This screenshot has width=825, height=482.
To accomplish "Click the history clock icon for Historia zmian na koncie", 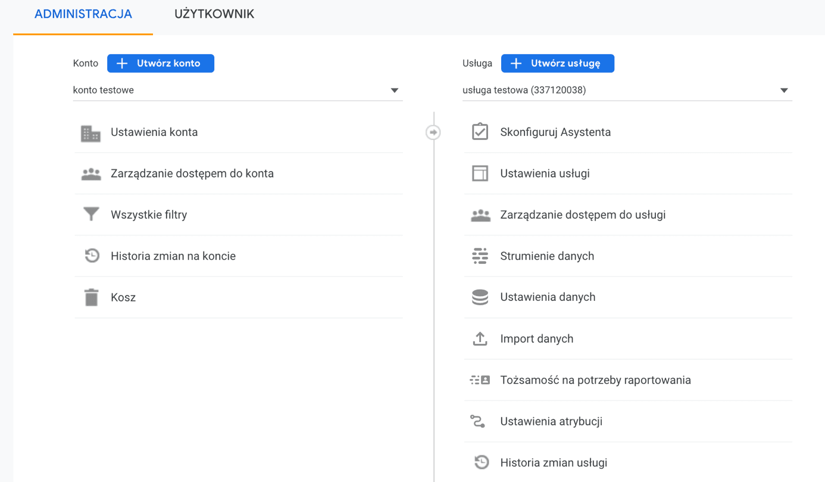I will (x=92, y=256).
